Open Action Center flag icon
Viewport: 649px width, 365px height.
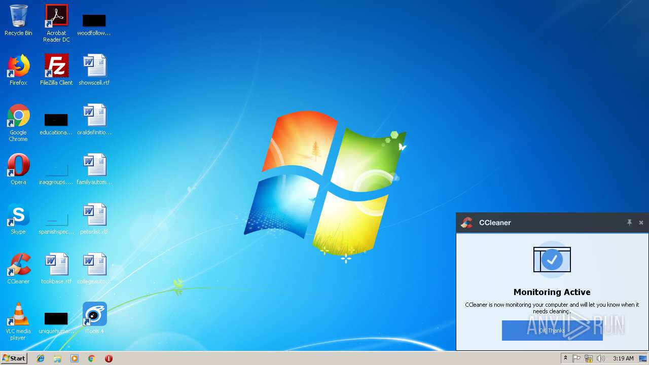pyautogui.click(x=576, y=358)
